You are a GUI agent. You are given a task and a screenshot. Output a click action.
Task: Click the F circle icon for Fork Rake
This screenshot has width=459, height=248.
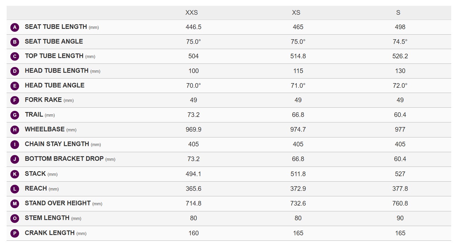[x=15, y=100]
